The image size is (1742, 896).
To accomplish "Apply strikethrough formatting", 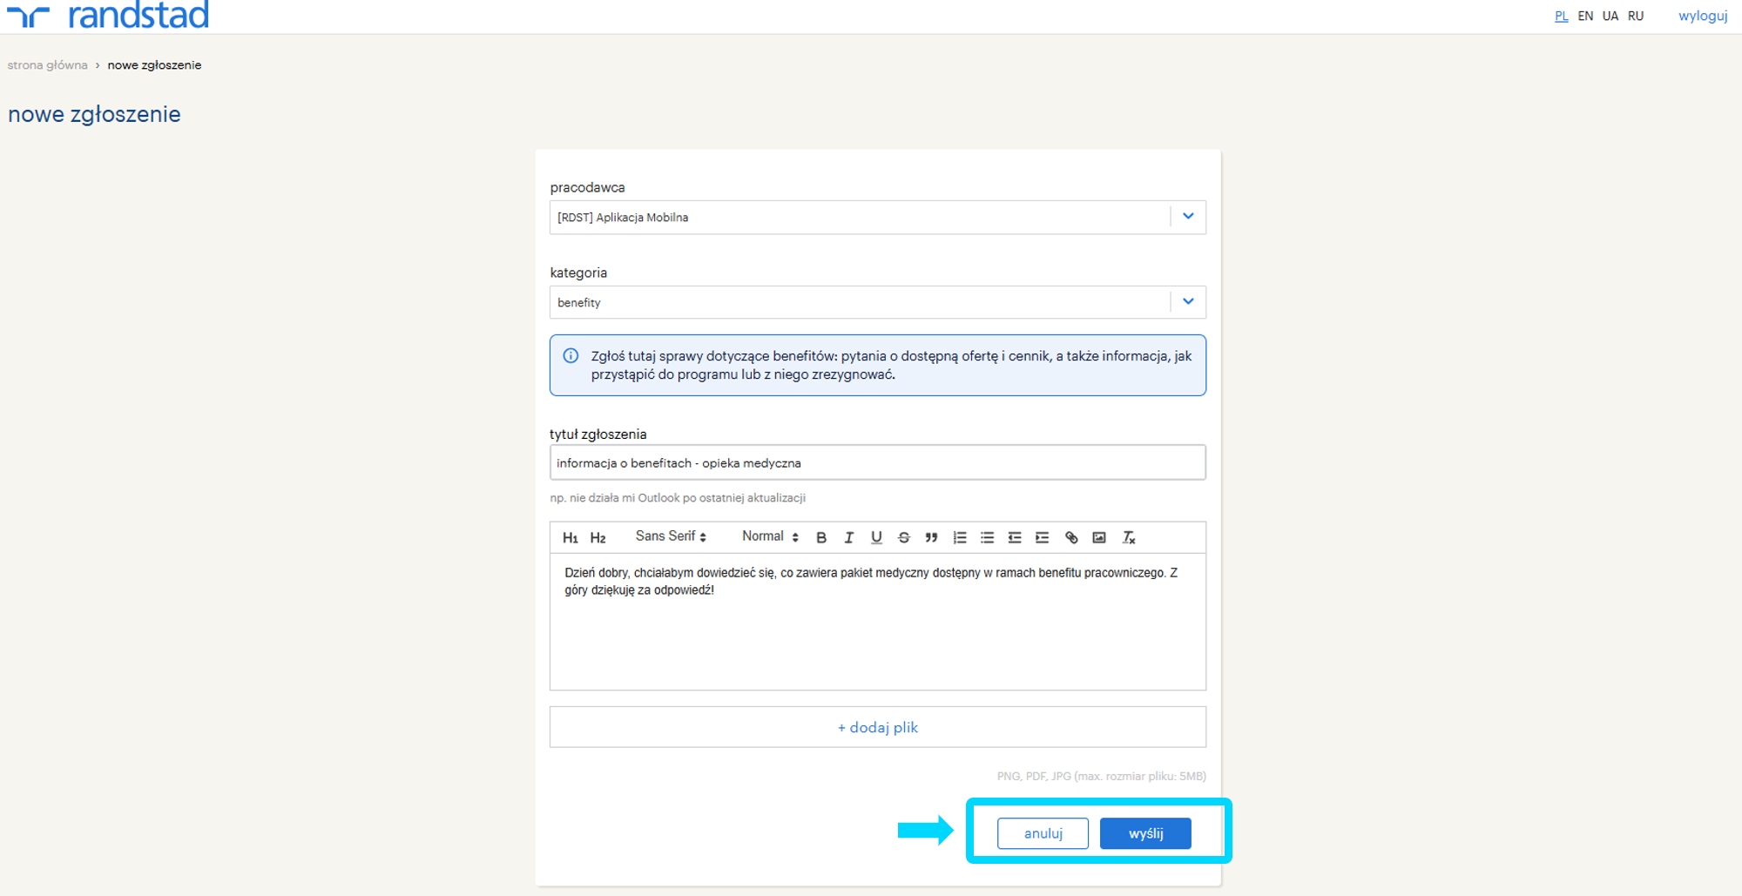I will [x=904, y=538].
